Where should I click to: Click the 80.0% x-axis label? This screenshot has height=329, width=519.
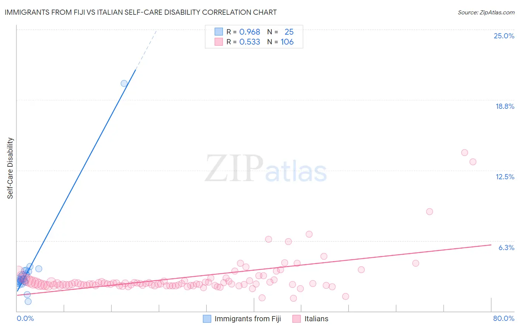(503, 318)
